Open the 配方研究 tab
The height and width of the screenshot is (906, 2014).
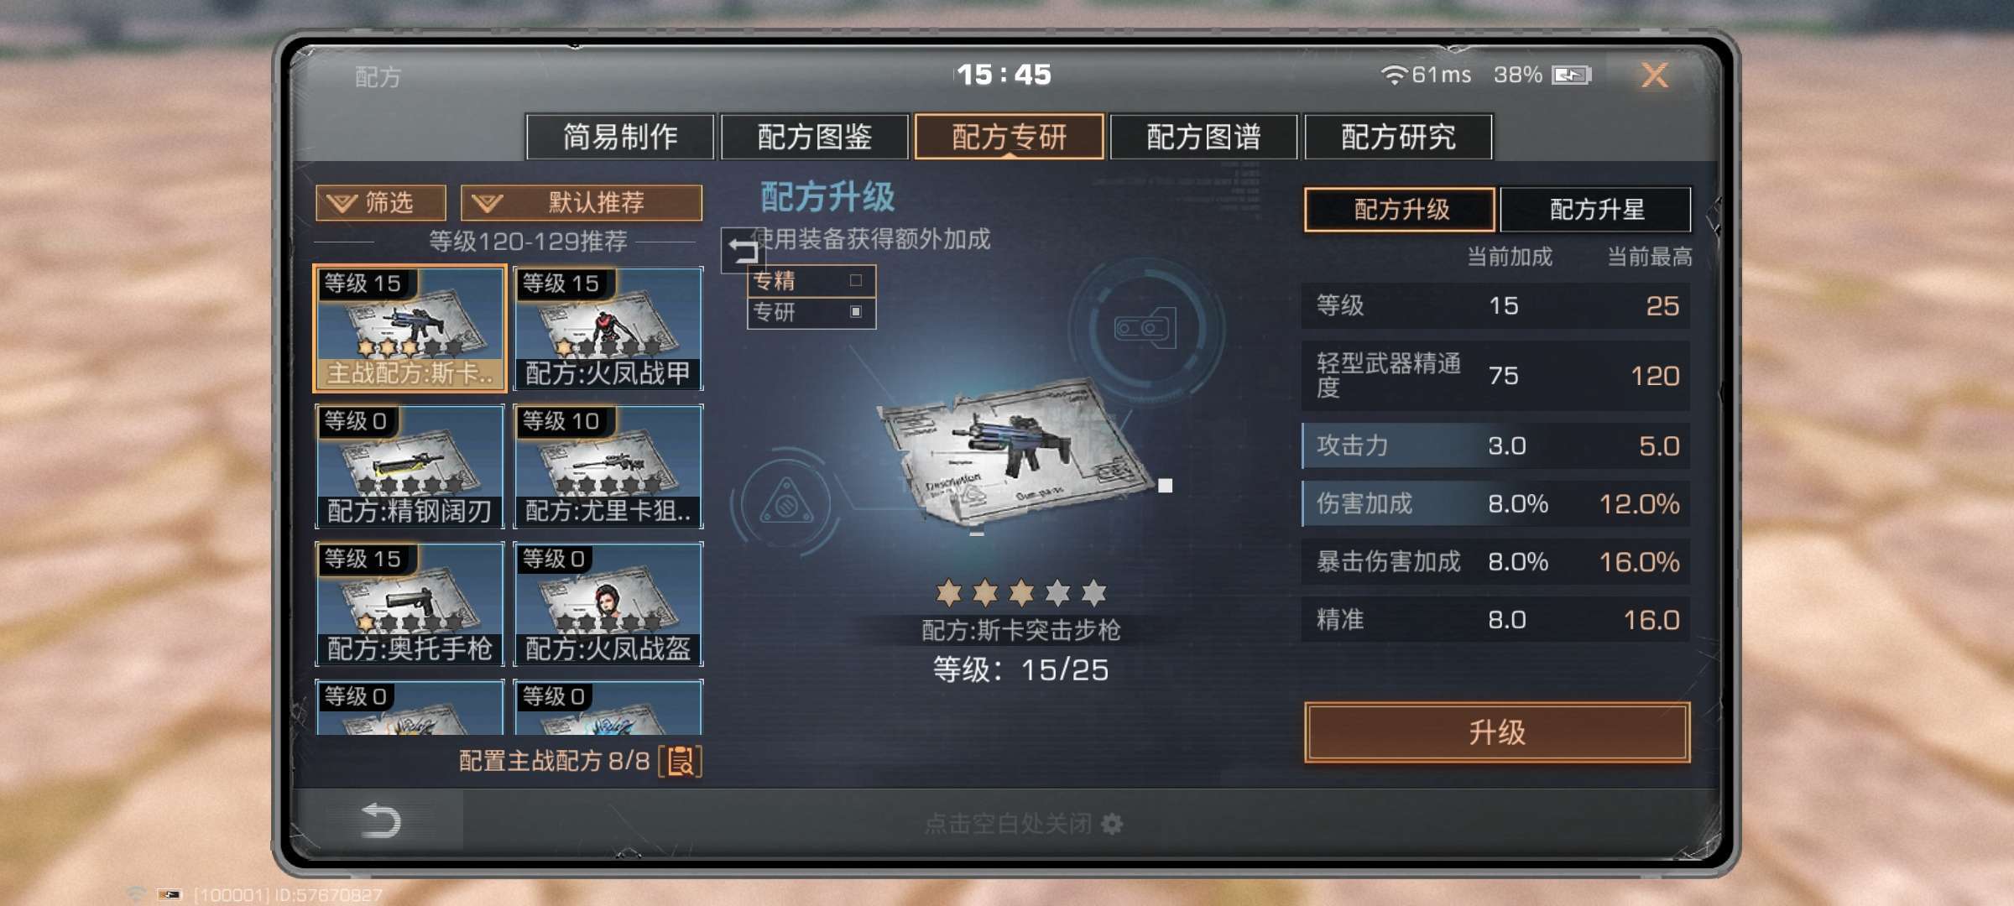click(x=1398, y=136)
